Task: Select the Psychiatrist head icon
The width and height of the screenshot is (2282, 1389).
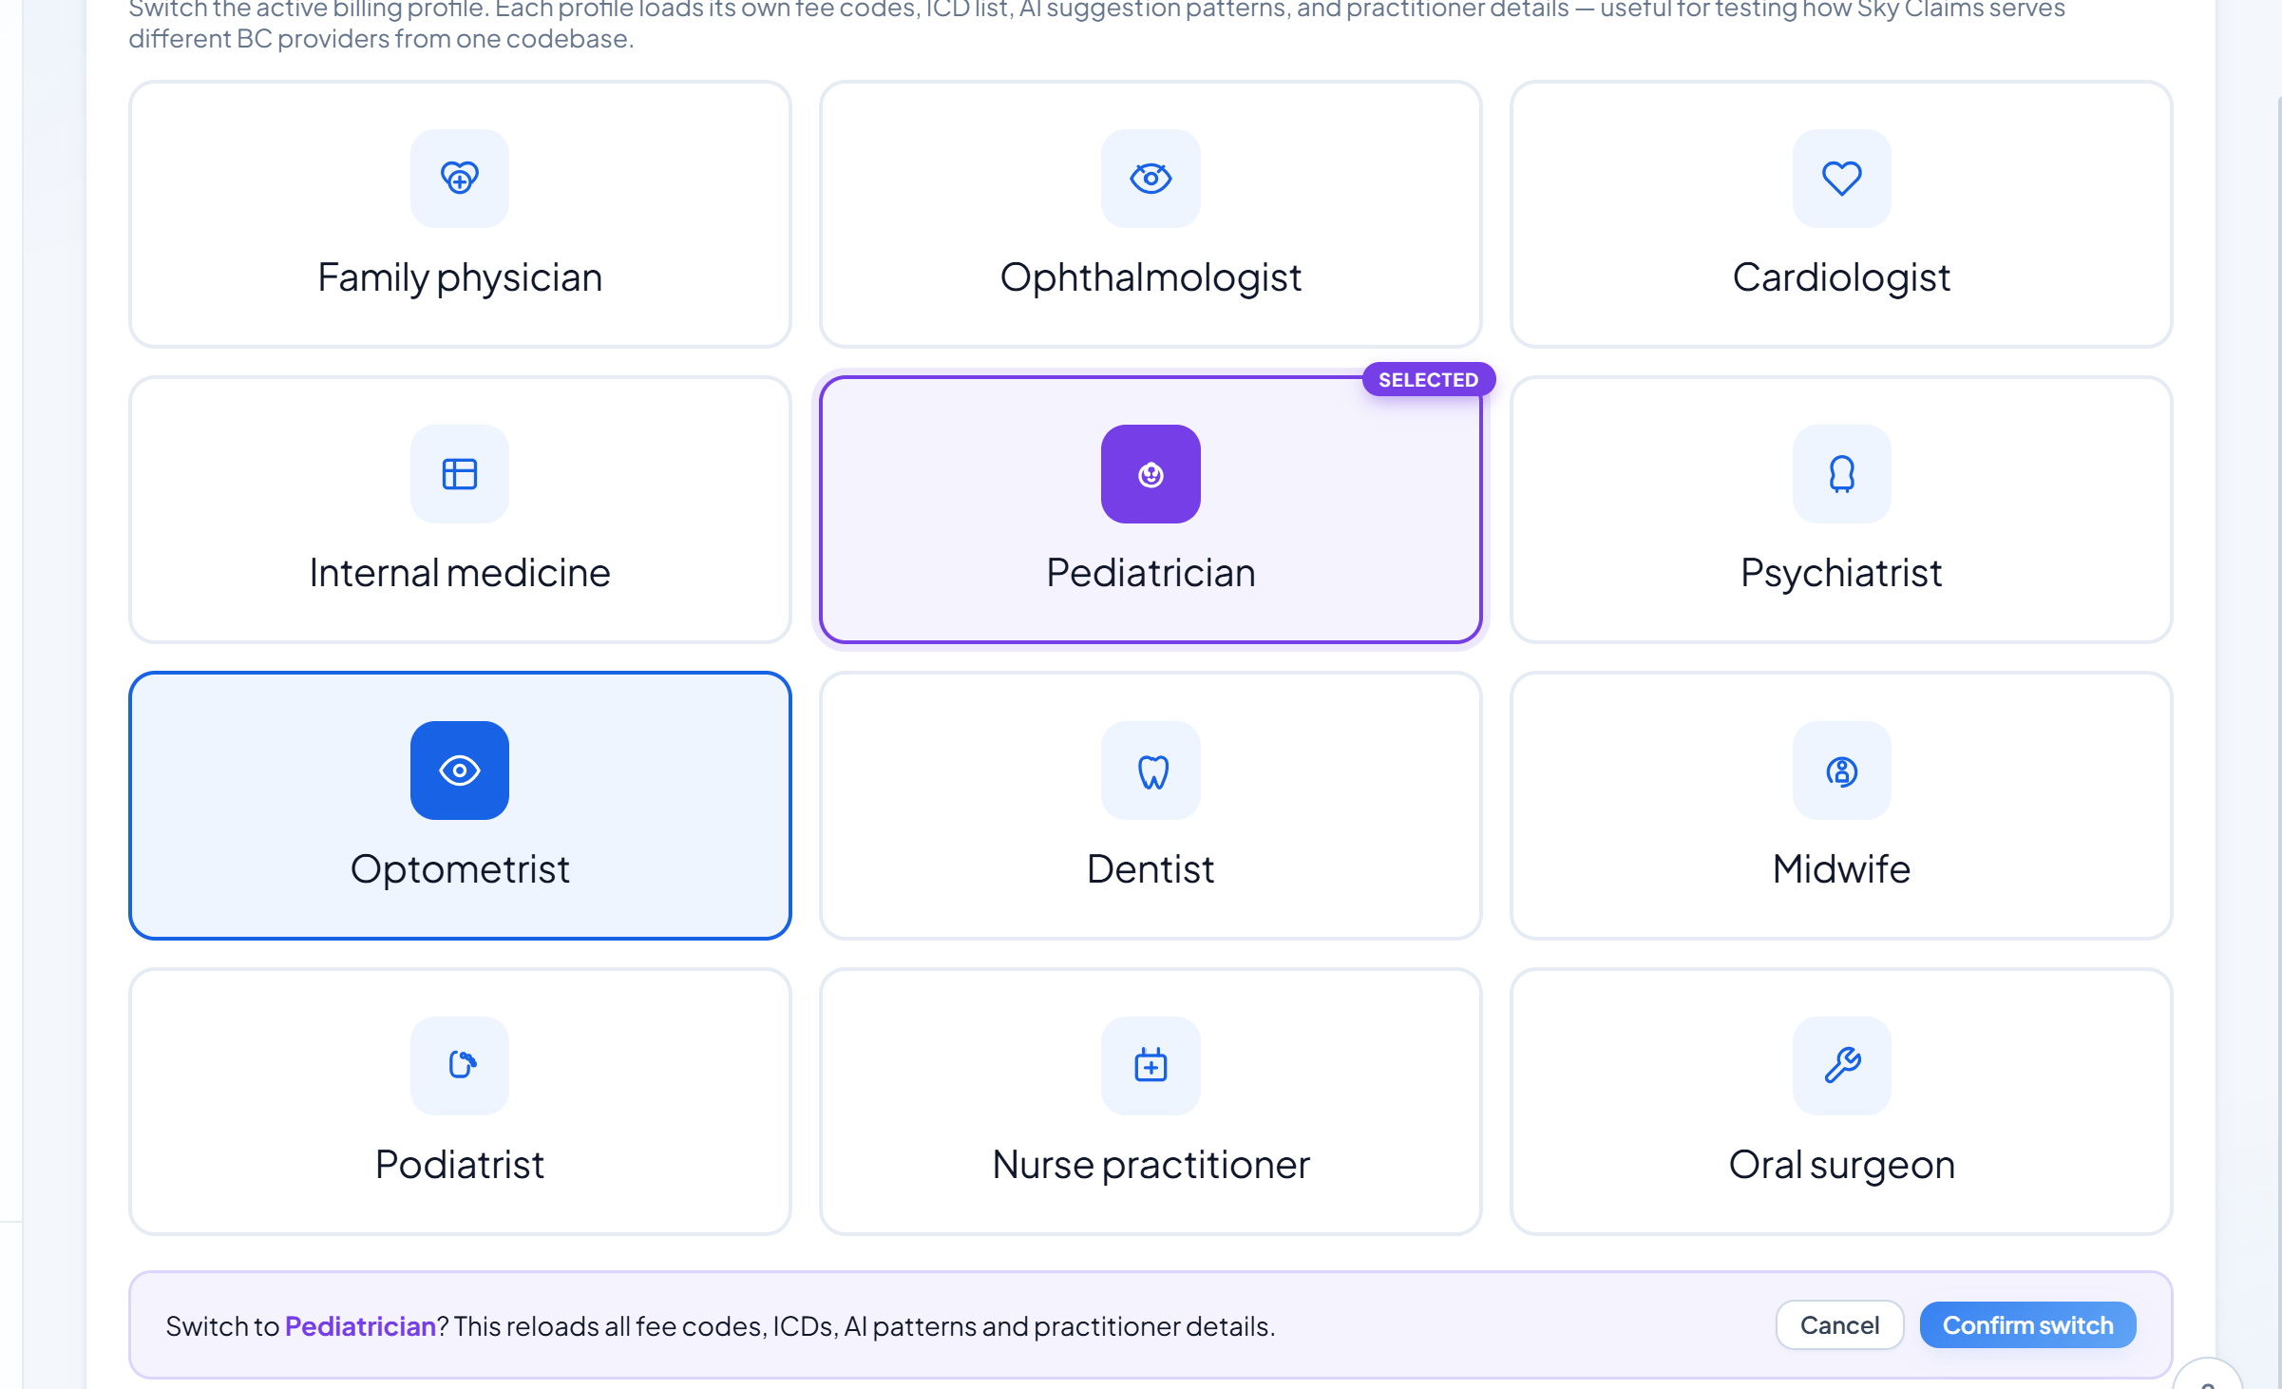Action: (x=1841, y=474)
